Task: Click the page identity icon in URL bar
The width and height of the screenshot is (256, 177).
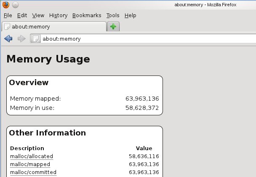Action: click(x=36, y=39)
